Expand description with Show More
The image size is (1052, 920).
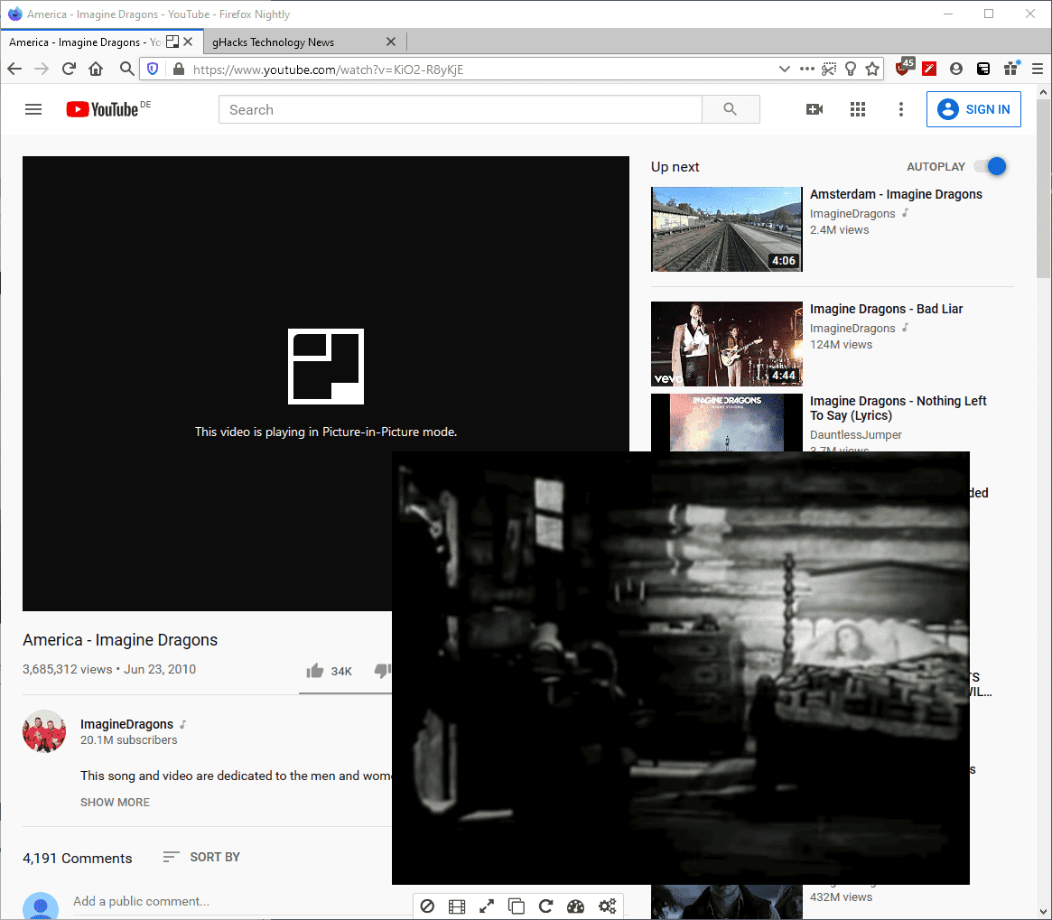[x=116, y=802]
